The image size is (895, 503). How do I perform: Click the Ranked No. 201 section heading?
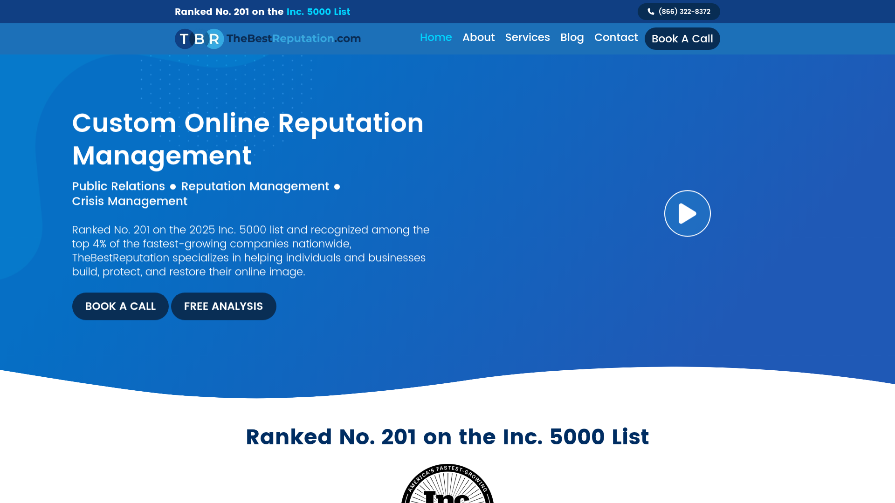(x=447, y=437)
